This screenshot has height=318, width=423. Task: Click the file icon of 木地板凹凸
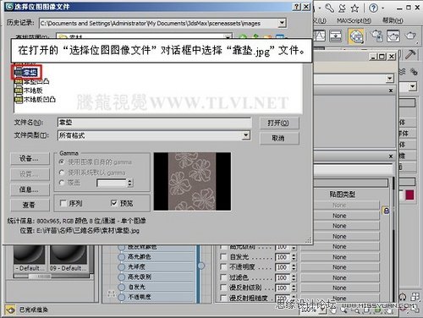tap(19, 100)
